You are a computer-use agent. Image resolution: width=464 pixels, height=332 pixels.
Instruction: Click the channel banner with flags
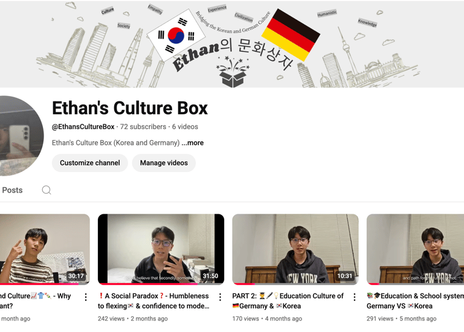[x=232, y=43]
